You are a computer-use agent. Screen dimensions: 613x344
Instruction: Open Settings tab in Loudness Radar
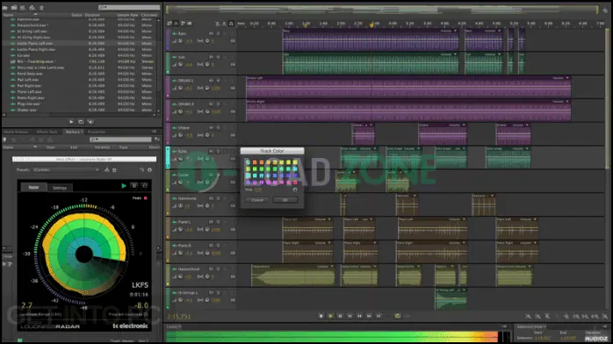(60, 188)
